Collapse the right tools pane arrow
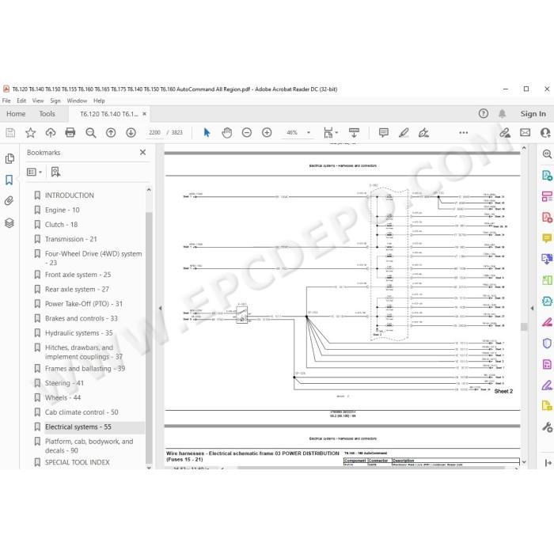 (x=532, y=308)
